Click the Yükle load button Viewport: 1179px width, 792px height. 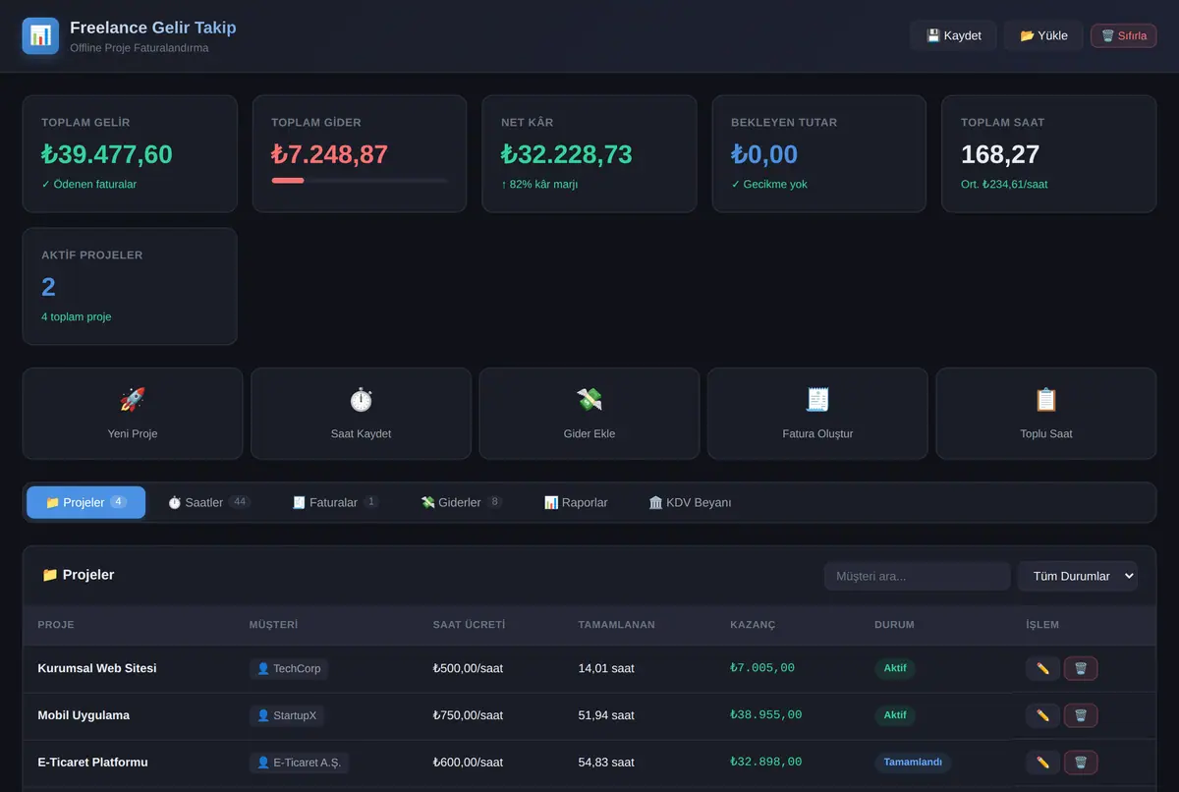(1043, 35)
